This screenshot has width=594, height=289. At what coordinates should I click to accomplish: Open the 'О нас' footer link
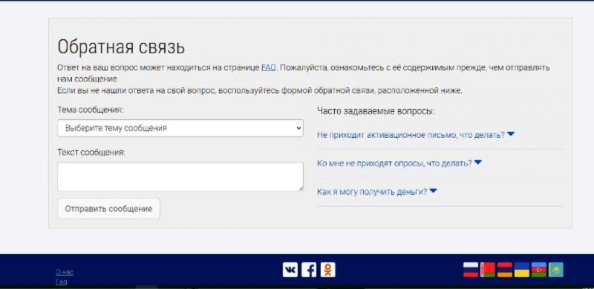pos(65,273)
